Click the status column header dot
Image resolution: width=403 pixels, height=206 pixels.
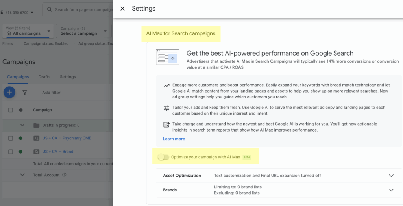20,110
